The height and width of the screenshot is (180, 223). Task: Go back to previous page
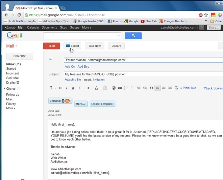click(x=6, y=15)
